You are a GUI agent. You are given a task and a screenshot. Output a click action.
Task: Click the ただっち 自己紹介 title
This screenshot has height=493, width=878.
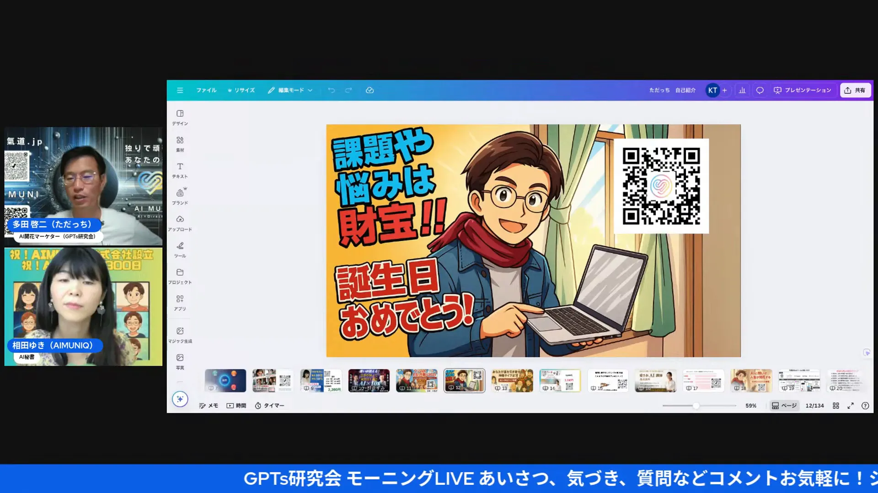point(672,90)
